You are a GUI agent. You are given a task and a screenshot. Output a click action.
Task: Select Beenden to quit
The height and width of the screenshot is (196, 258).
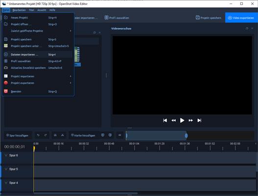(x=38, y=91)
